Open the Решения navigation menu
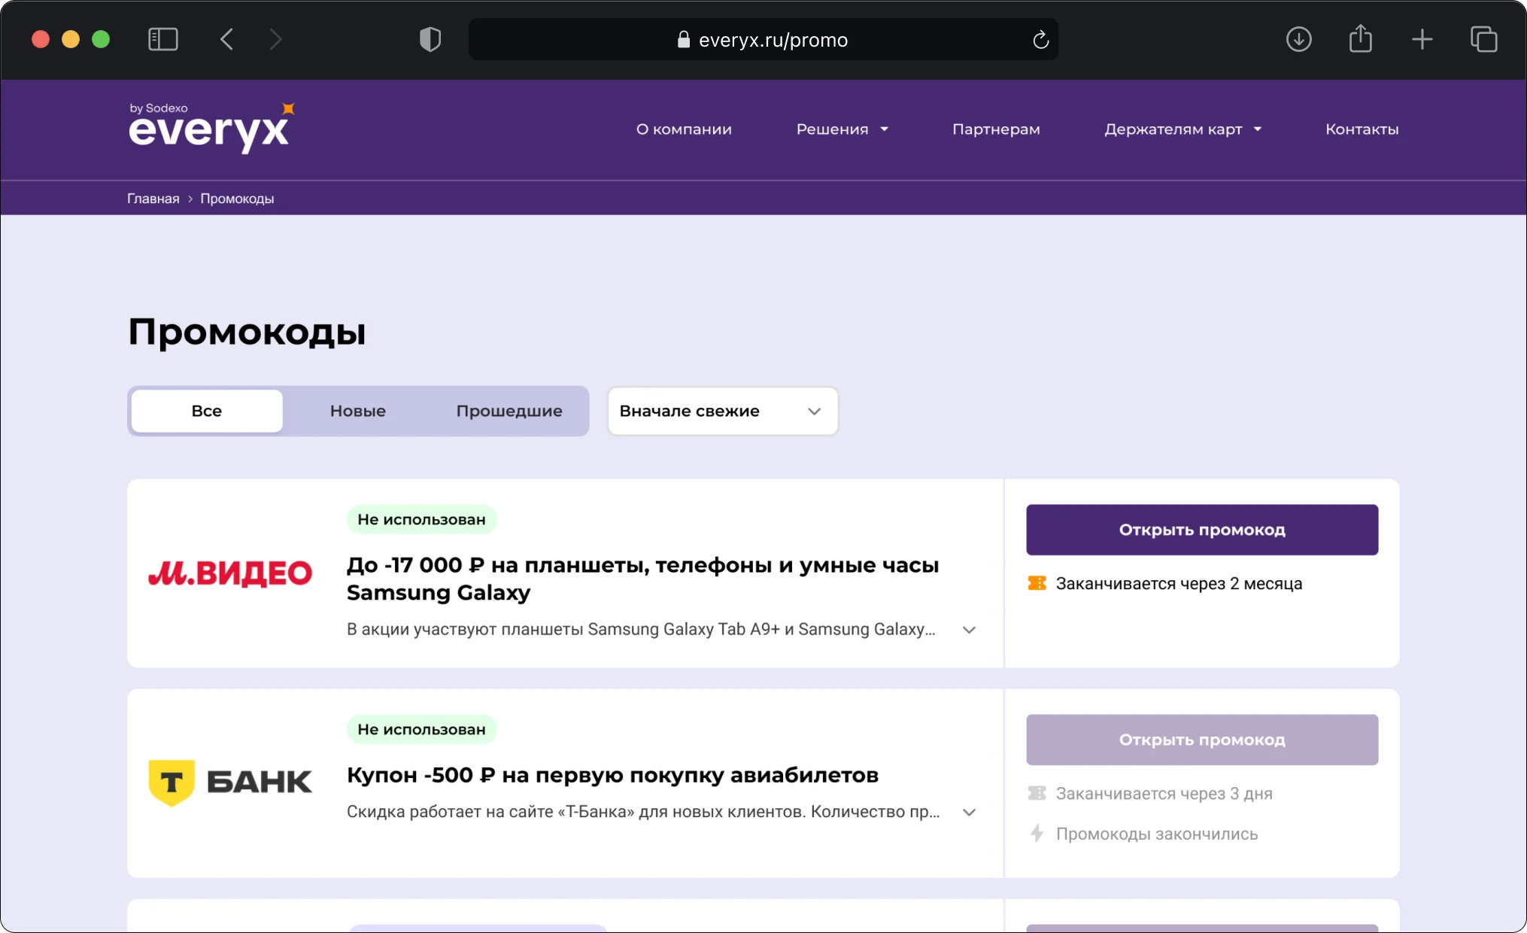The image size is (1527, 933). [842, 129]
